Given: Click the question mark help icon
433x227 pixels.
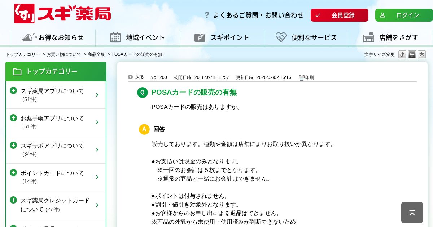Looking at the screenshot, I should click(207, 15).
